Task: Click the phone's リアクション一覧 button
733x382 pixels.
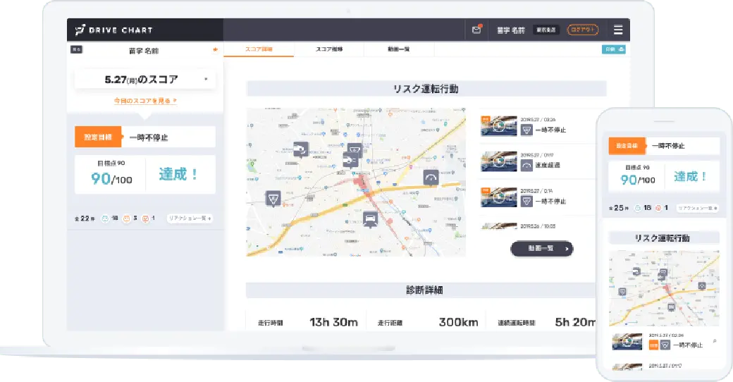Action: click(x=695, y=208)
